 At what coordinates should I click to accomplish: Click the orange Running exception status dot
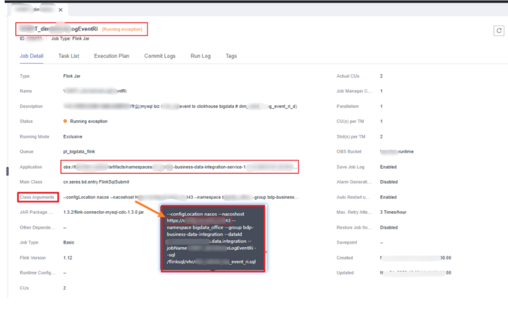65,121
